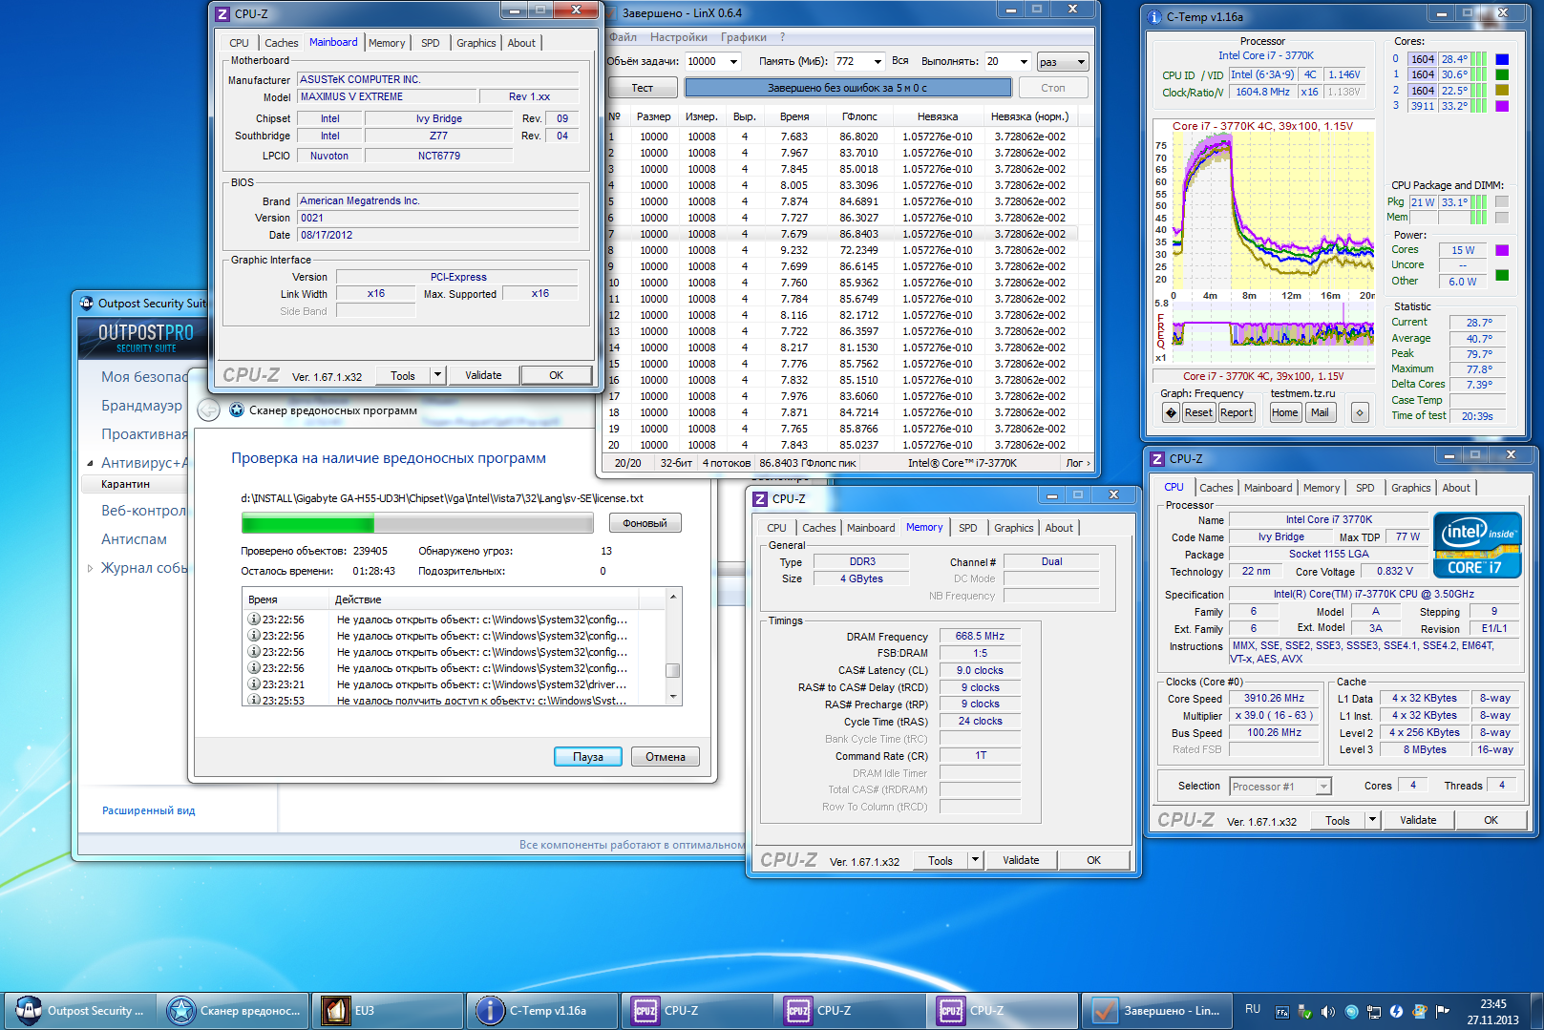Toggle the green graph square for Core 1
The image size is (1544, 1030).
pyautogui.click(x=1501, y=74)
